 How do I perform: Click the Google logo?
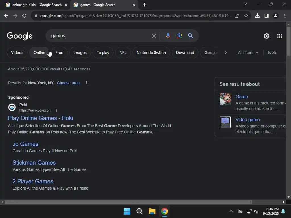[20, 36]
